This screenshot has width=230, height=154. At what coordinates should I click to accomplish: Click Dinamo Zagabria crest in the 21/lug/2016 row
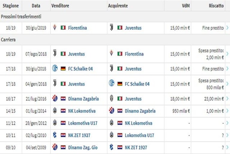point(55,98)
